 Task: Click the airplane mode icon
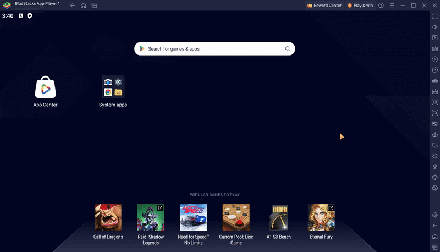(x=435, y=134)
